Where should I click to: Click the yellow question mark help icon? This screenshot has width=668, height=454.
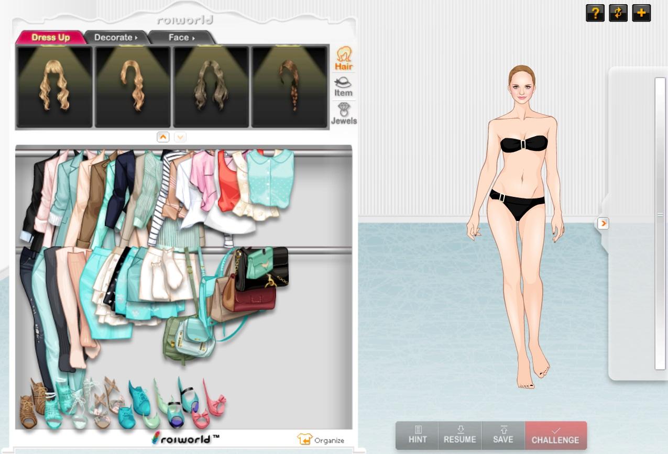[x=595, y=13]
